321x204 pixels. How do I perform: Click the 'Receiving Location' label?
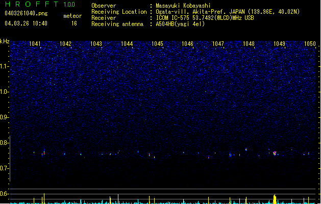tap(119, 12)
